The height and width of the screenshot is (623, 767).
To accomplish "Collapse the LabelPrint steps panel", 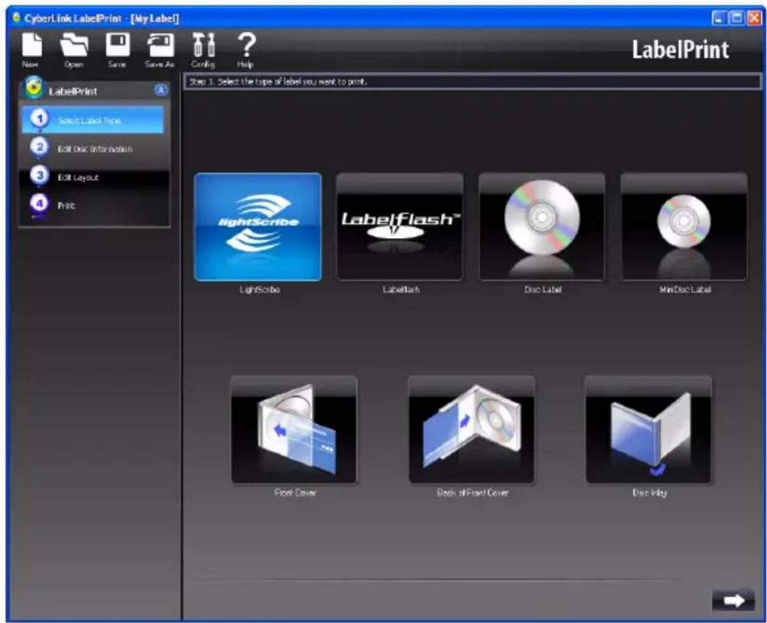I will click(161, 90).
